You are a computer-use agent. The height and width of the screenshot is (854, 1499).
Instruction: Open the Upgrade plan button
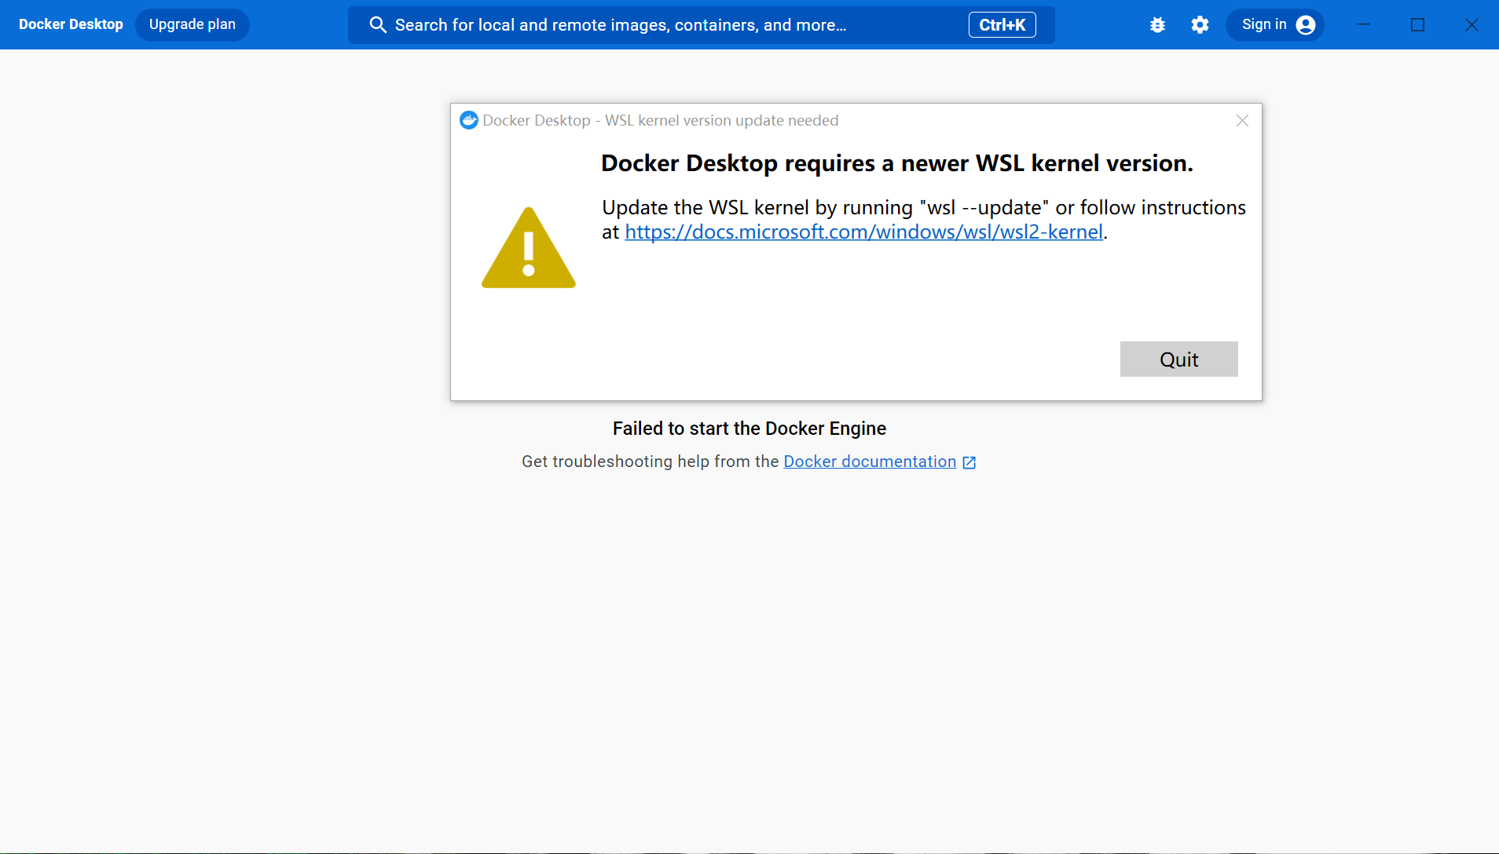click(192, 25)
